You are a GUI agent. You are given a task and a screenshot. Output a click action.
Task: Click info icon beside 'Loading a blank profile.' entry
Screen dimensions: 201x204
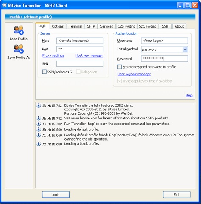click(39, 144)
